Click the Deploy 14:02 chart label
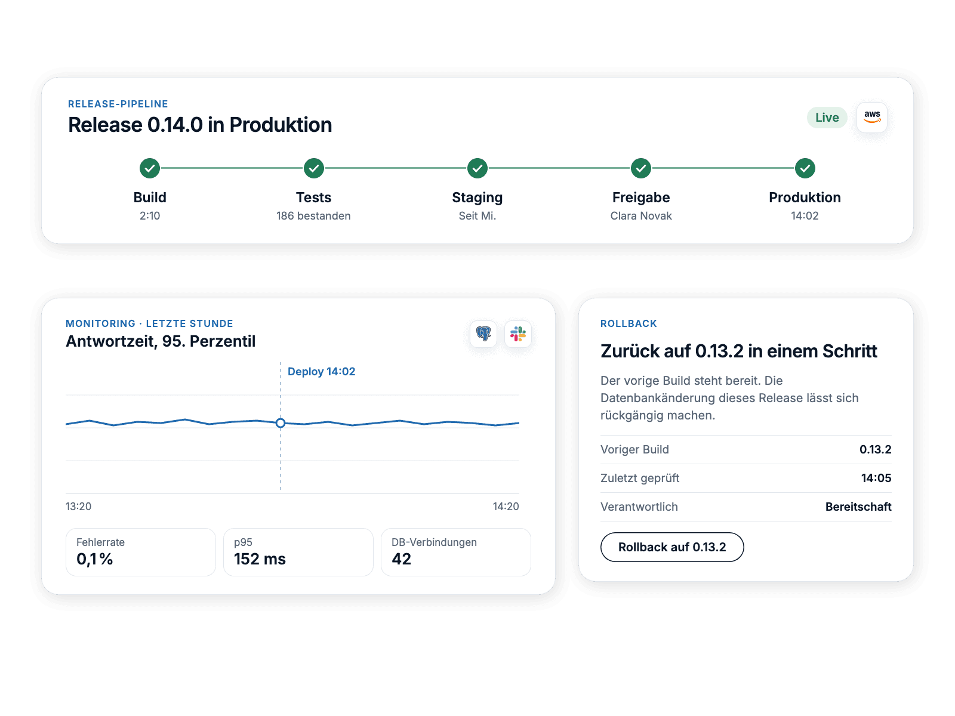Screen dimensions: 955x716 coord(322,371)
